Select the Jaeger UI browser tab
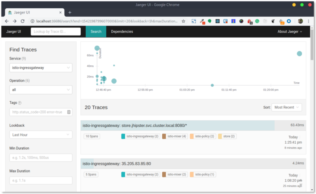 [x=35, y=13]
